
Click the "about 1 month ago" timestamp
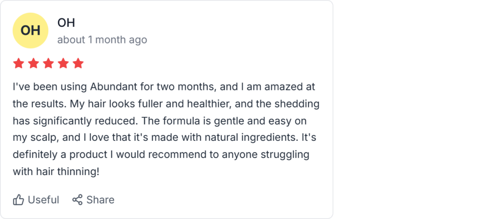[x=102, y=40]
